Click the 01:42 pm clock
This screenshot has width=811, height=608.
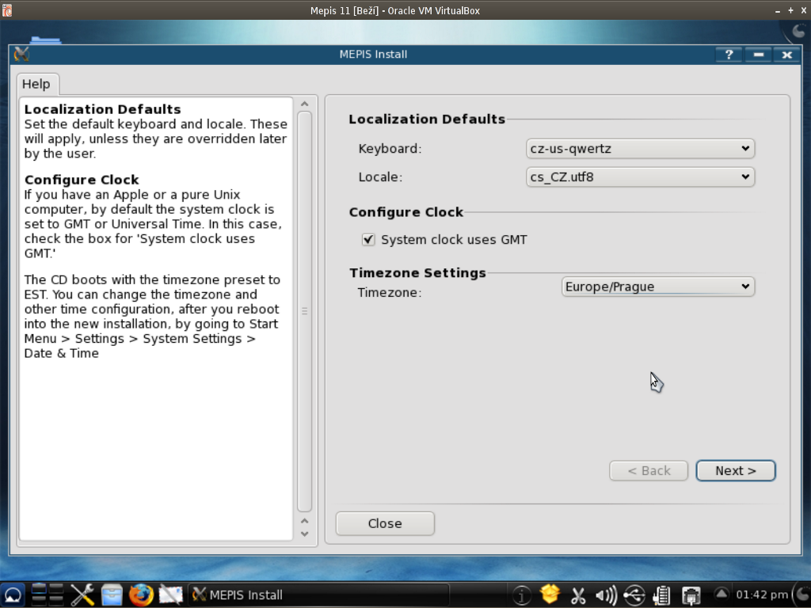[x=761, y=595]
